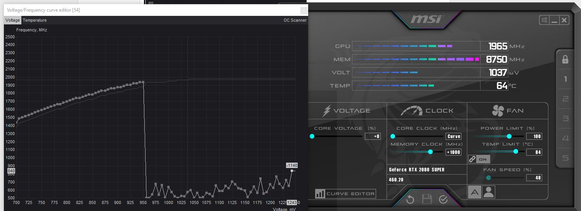Toggle the power/temp limit link ON switch

[479, 159]
